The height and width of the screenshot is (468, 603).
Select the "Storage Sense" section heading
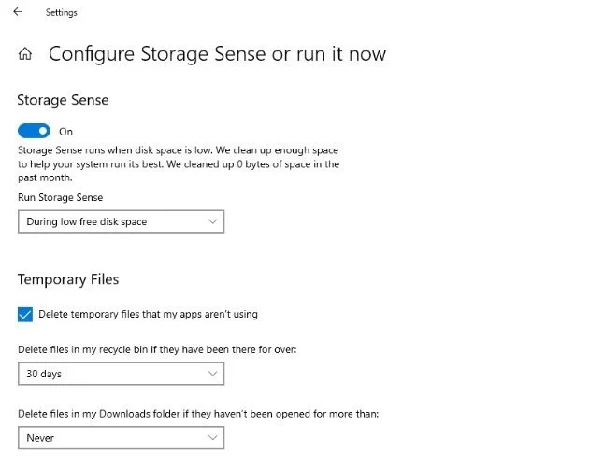point(63,100)
